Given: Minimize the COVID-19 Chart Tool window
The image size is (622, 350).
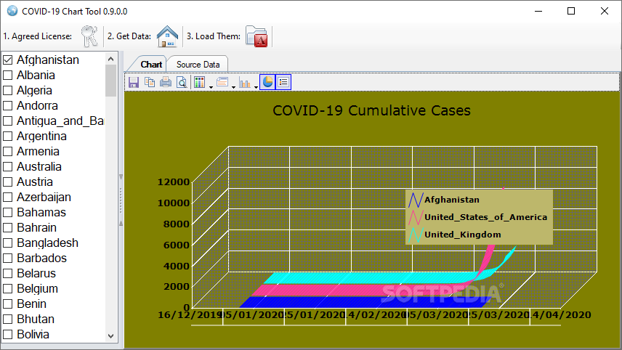Looking at the screenshot, I should (538, 11).
